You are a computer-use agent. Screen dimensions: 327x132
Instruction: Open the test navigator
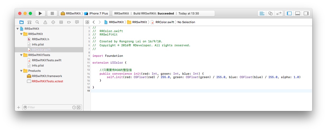point(53,22)
